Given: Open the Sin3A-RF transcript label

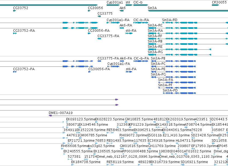Looking at the screenshot, I should pyautogui.click(x=155, y=36).
